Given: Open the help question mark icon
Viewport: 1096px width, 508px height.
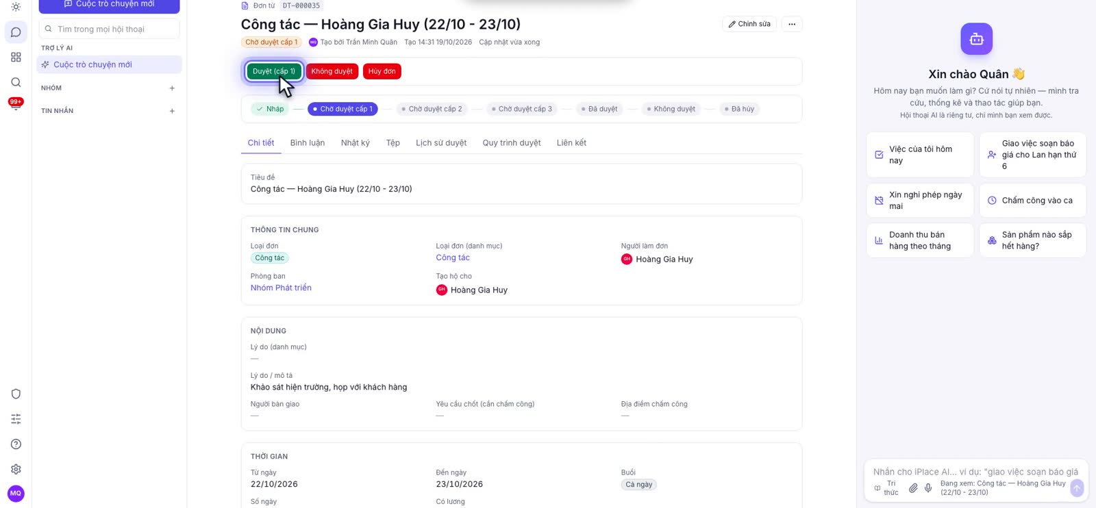Looking at the screenshot, I should 16,444.
